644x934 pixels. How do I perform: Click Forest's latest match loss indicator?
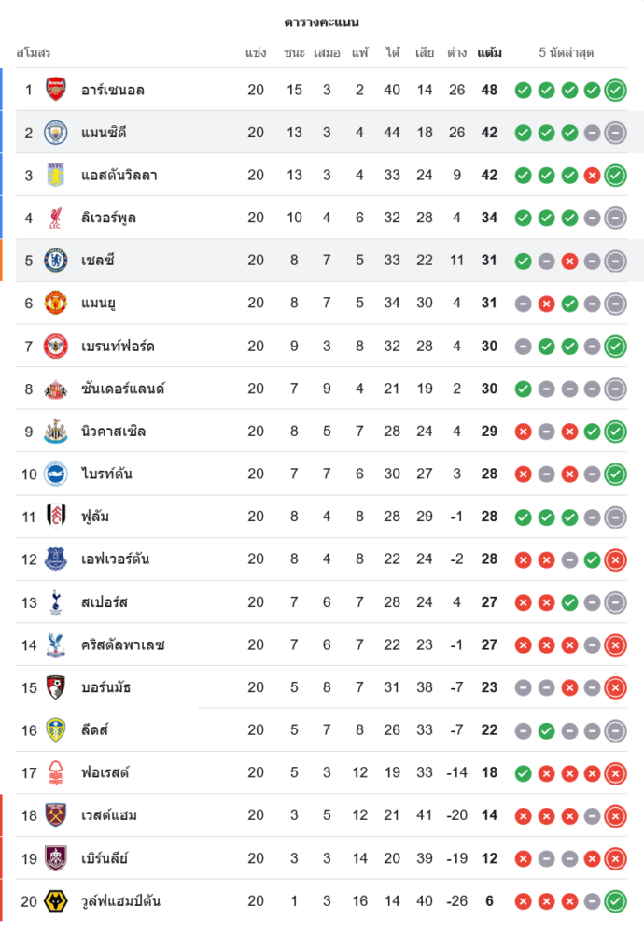click(615, 773)
